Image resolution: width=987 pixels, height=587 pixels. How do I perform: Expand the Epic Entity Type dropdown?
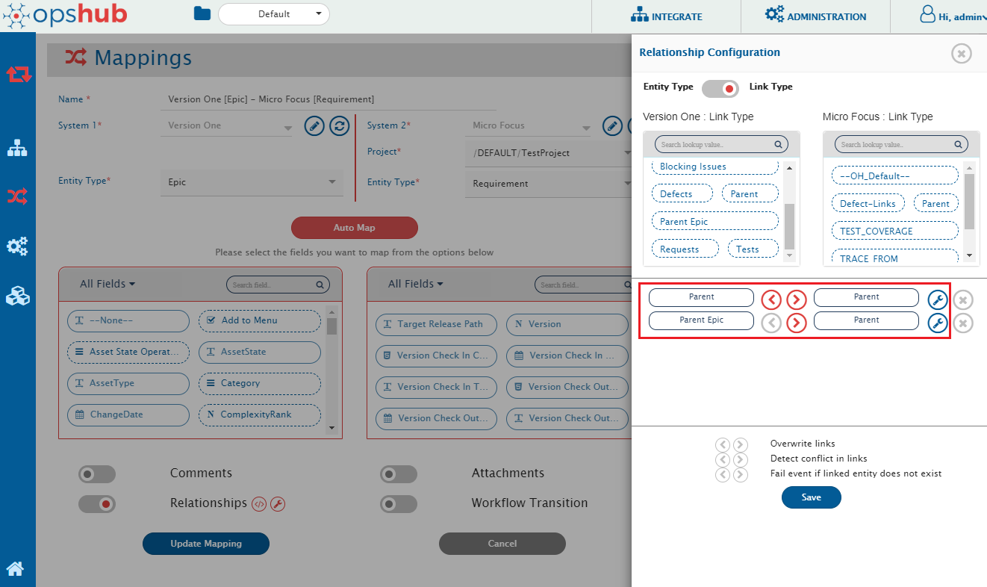[x=251, y=182]
